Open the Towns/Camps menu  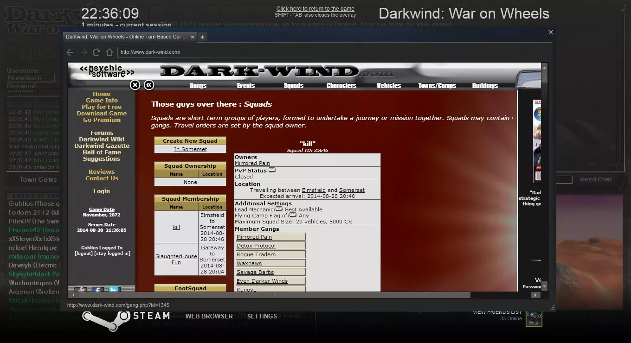tap(437, 86)
